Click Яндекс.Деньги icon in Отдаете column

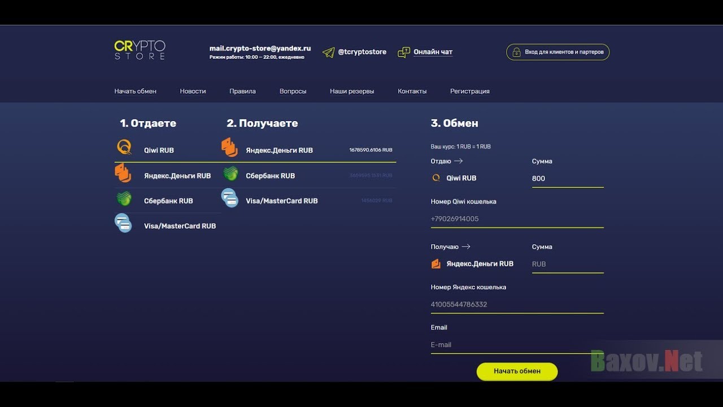[x=123, y=174]
